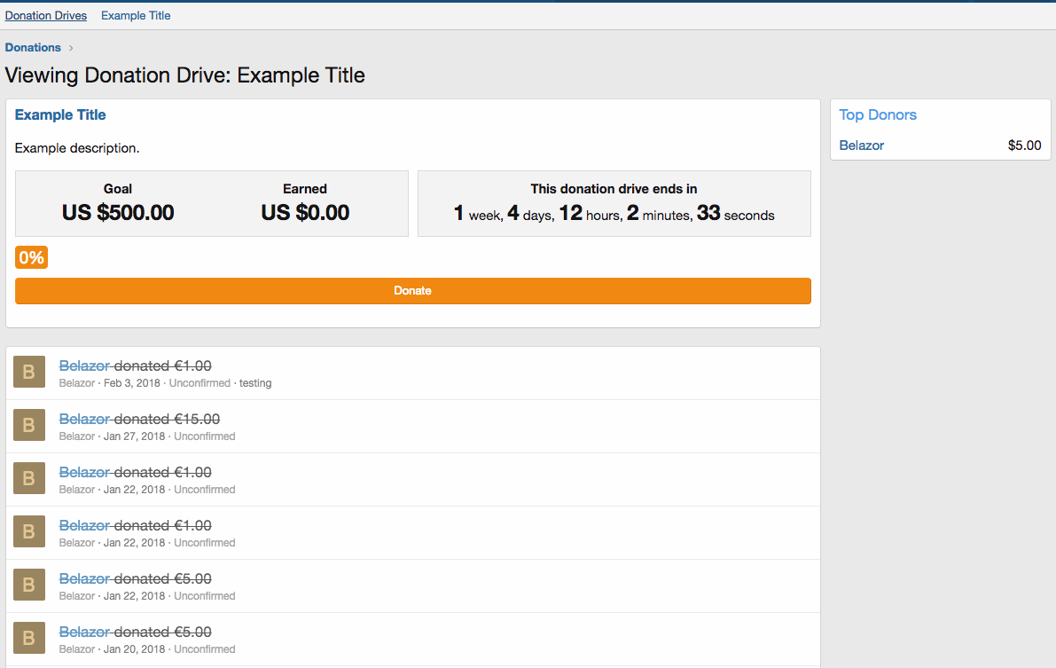
Task: Click the orange 0% progress indicator
Action: pos(31,257)
